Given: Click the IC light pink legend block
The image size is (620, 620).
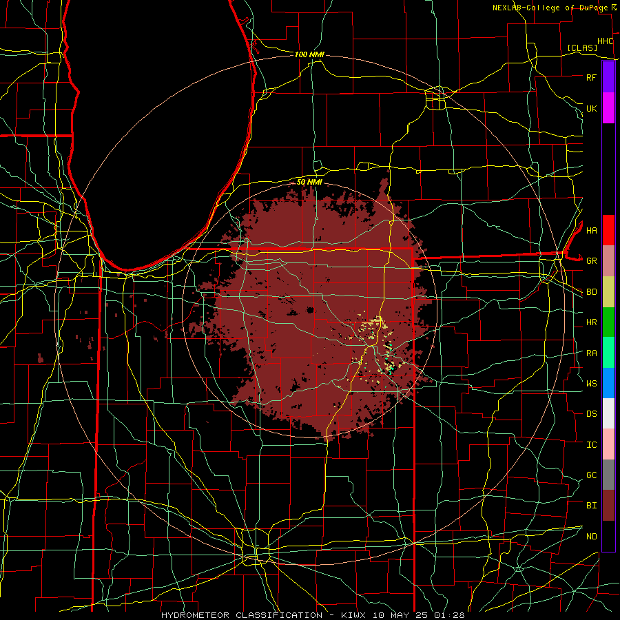Looking at the screenshot, I should tap(608, 444).
